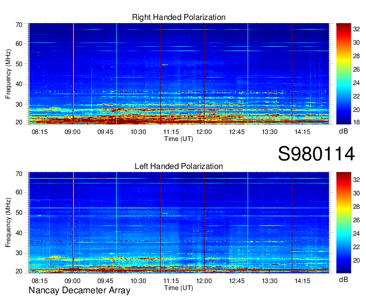Click the 13:30 tick label on bottom plot
Viewport: 366px width, 297px height.
click(x=269, y=281)
